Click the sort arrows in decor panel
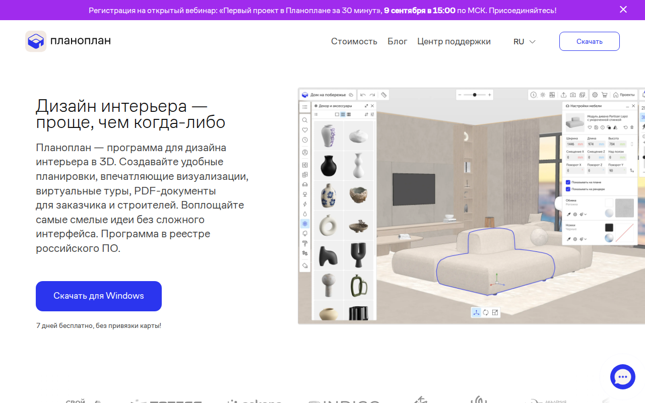Viewport: 645px width, 403px height. click(366, 115)
